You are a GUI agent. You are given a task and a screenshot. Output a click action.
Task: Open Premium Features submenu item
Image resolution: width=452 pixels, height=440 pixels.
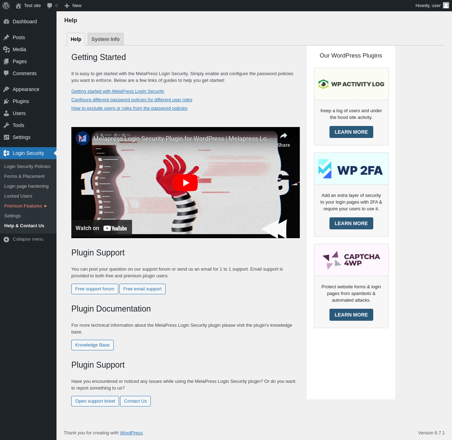[25, 206]
